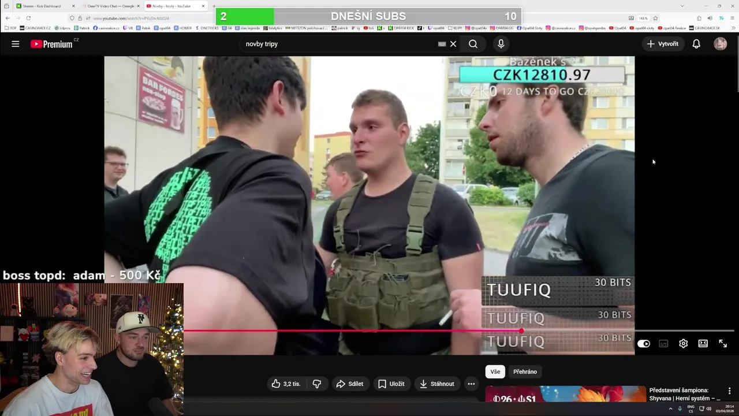
Task: Dislike the video with thumbs down
Action: pyautogui.click(x=317, y=384)
